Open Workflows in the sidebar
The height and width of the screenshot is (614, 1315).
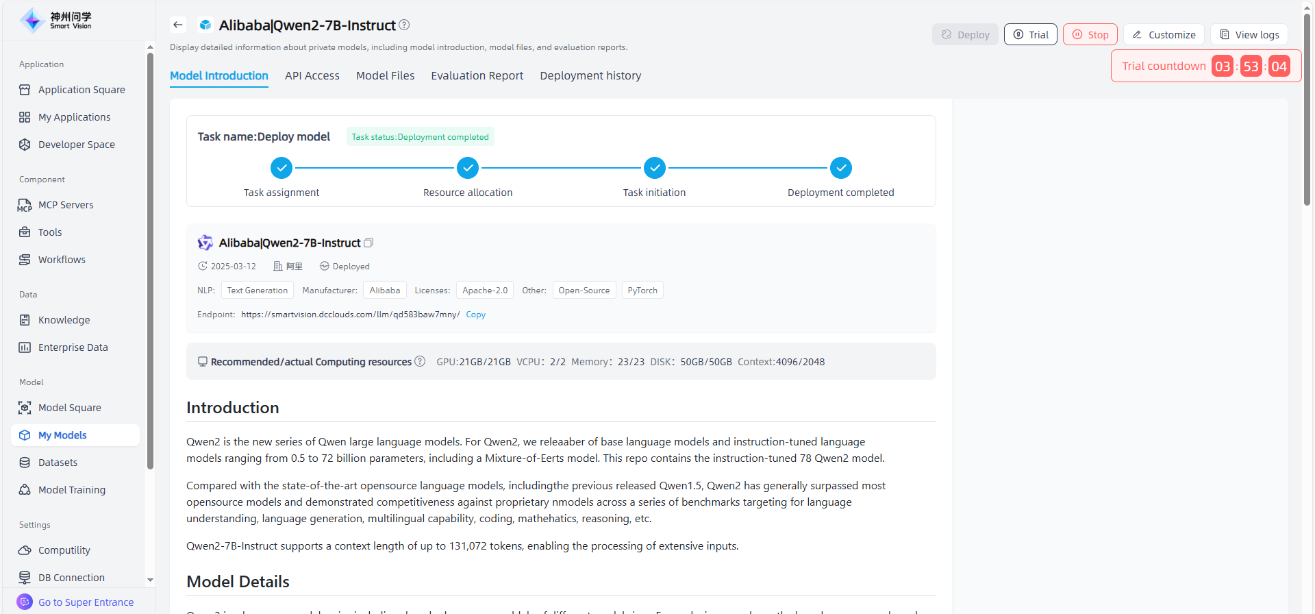point(62,260)
